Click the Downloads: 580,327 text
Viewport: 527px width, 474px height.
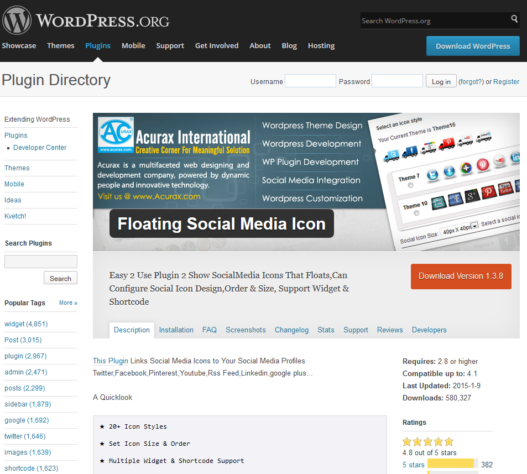point(437,398)
